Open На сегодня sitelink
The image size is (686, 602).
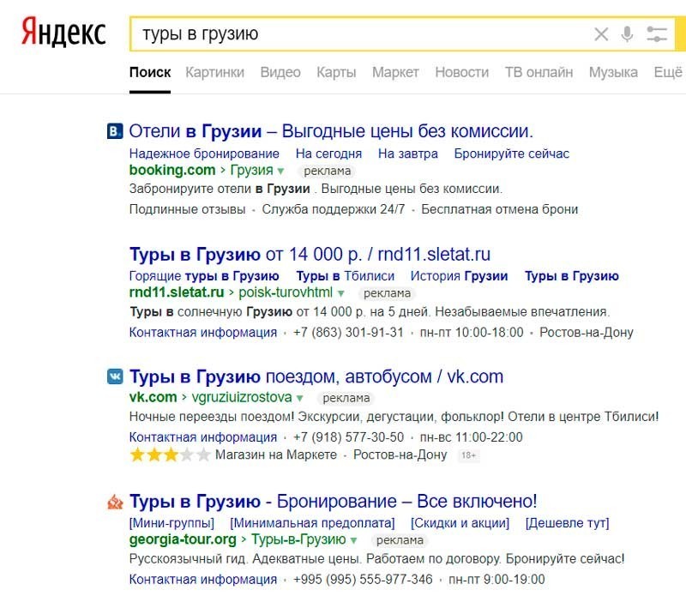pyautogui.click(x=328, y=154)
